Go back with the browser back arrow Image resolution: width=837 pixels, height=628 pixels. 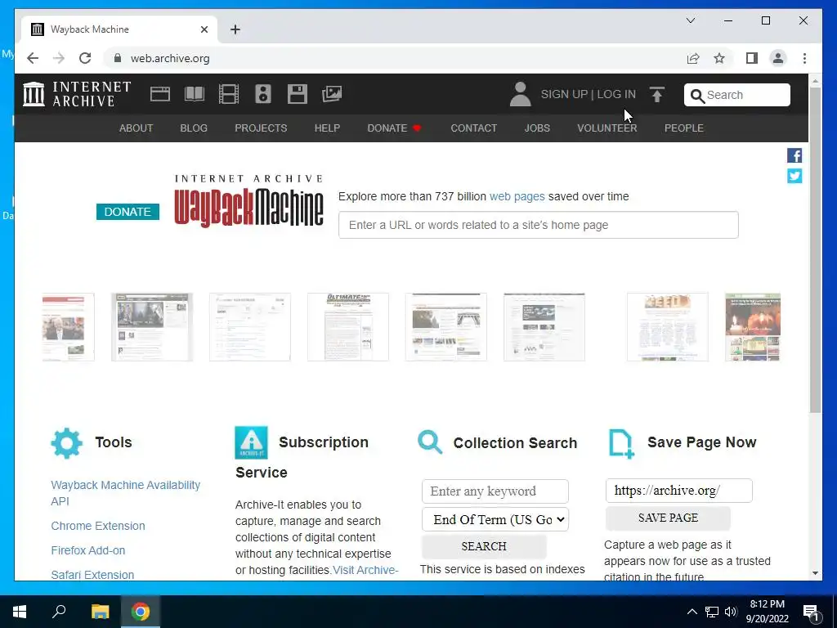(x=33, y=58)
